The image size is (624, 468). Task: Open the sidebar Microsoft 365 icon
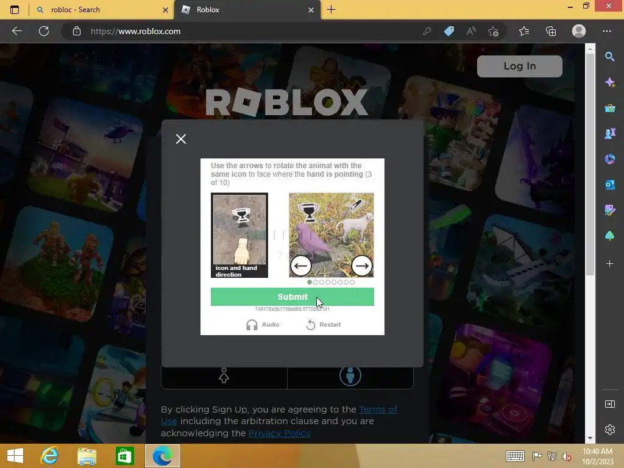[609, 159]
